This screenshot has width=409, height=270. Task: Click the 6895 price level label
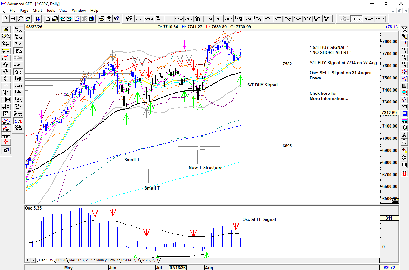click(x=287, y=146)
